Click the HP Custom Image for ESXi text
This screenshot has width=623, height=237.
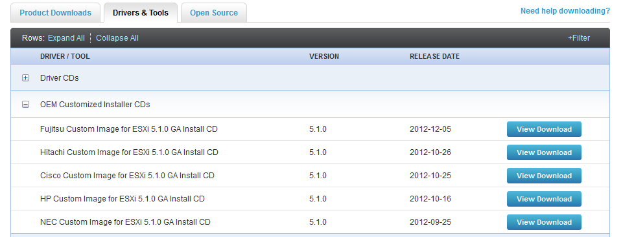123,199
